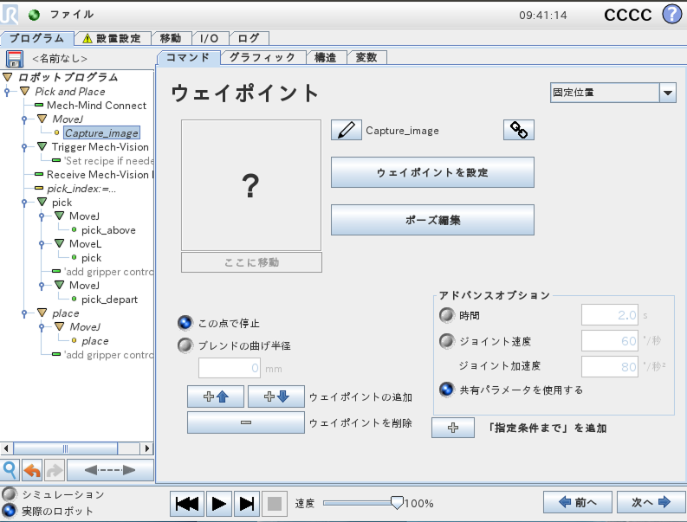Viewport: 687px width, 522px height.
Task: Delete waypoint with minus button
Action: (x=246, y=422)
